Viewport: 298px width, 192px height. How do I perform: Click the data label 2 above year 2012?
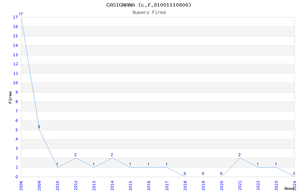point(75,155)
